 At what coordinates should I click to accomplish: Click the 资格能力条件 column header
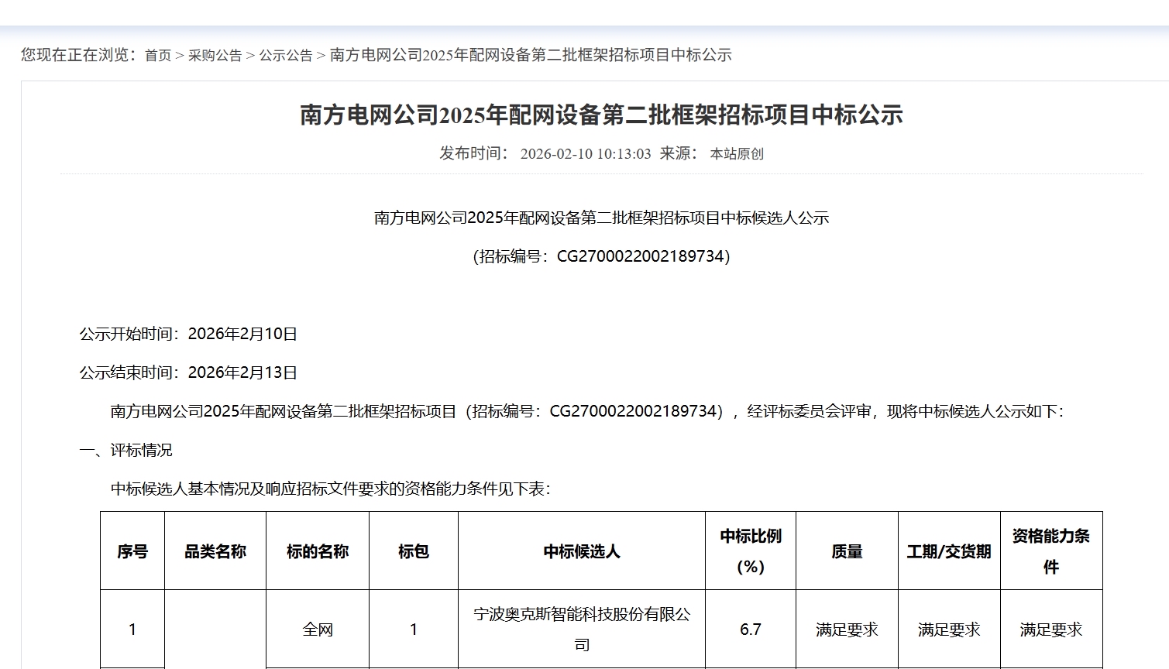1051,551
